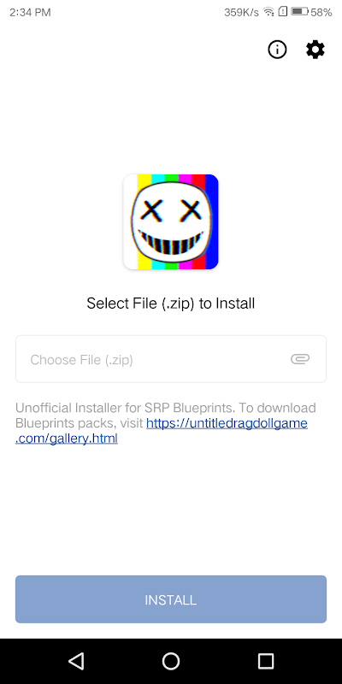Viewport: 342px width, 684px height.
Task: Tap the 'Unofficial Installer for SRP Blueprints' text
Action: 126,408
